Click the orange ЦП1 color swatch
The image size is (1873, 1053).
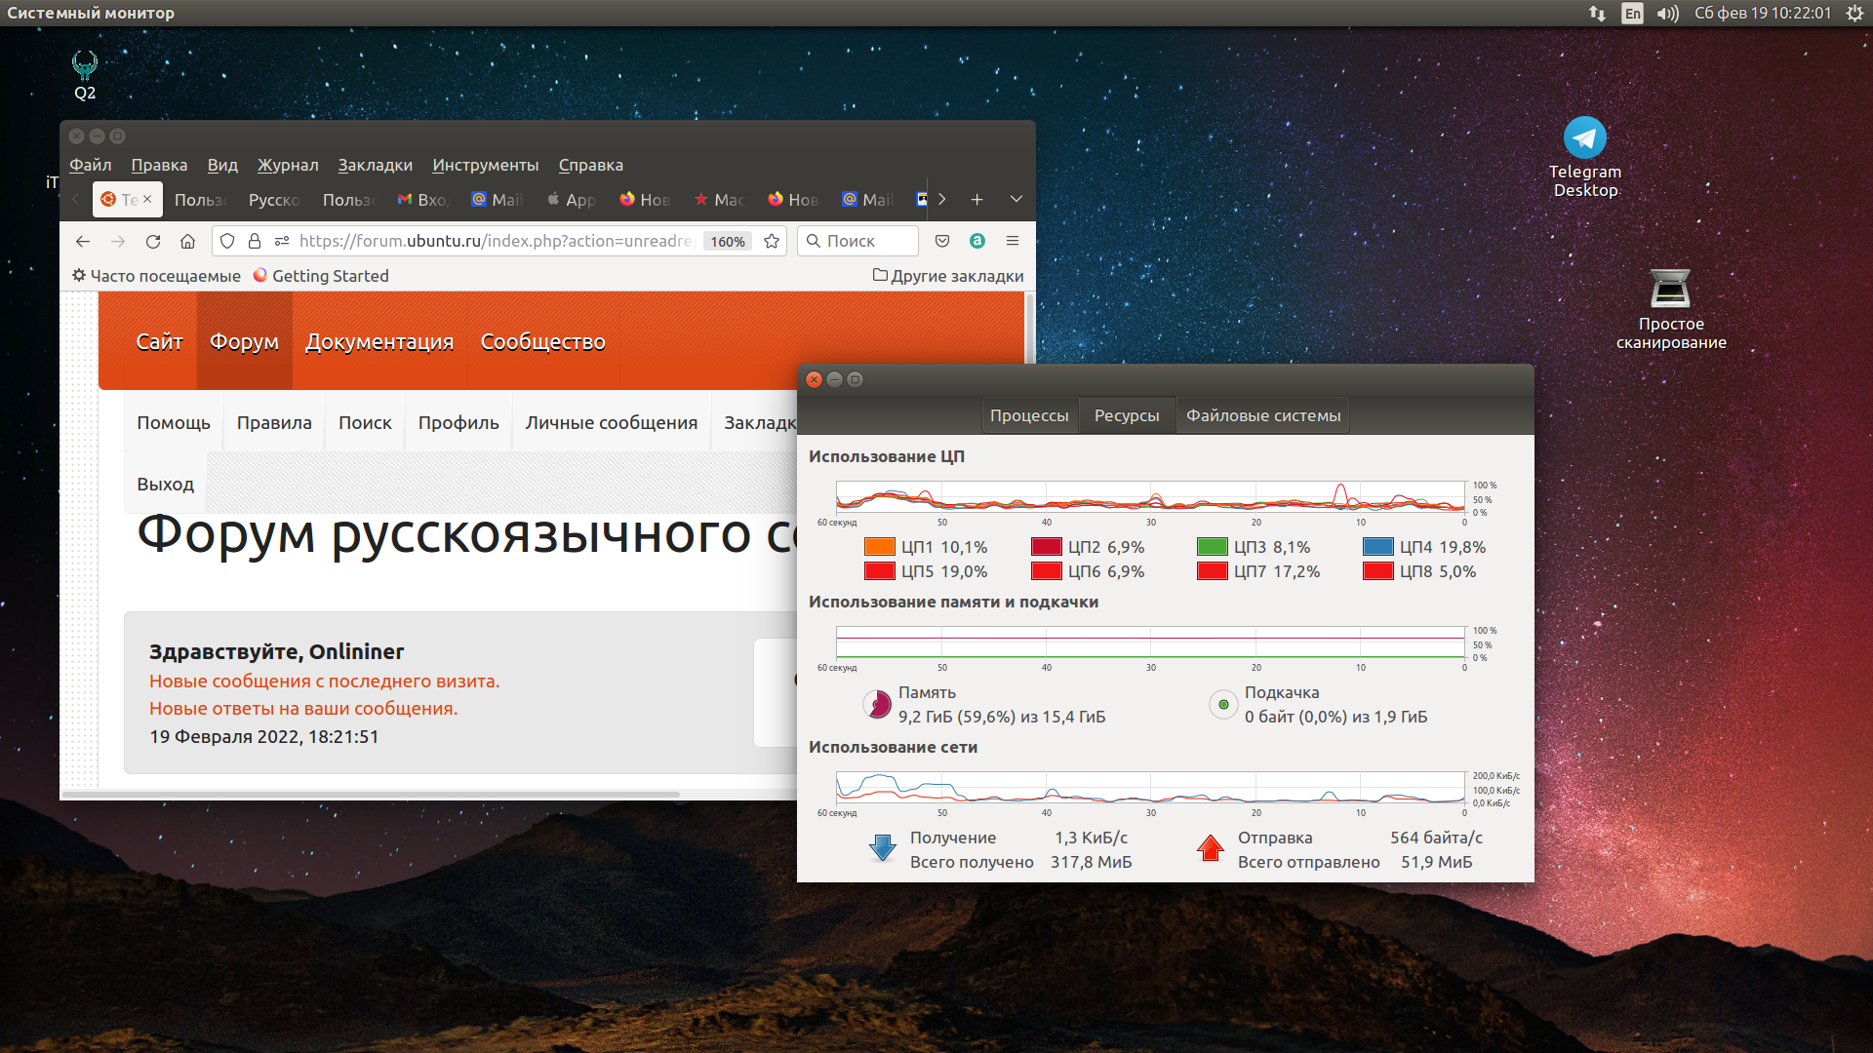(x=879, y=547)
